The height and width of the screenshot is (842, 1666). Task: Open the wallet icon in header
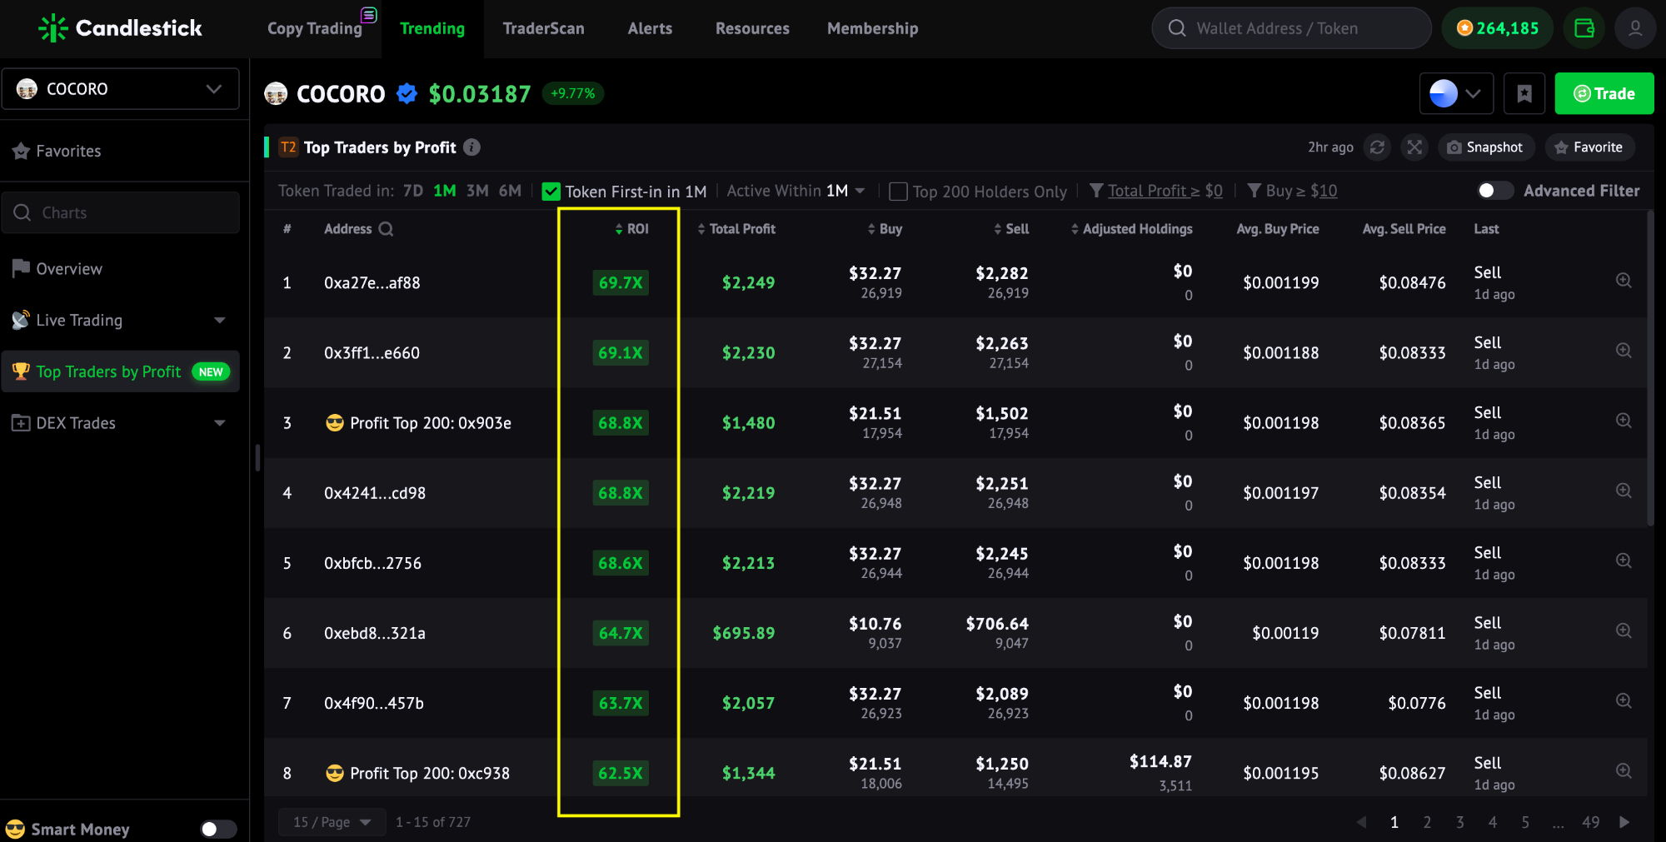click(1584, 28)
